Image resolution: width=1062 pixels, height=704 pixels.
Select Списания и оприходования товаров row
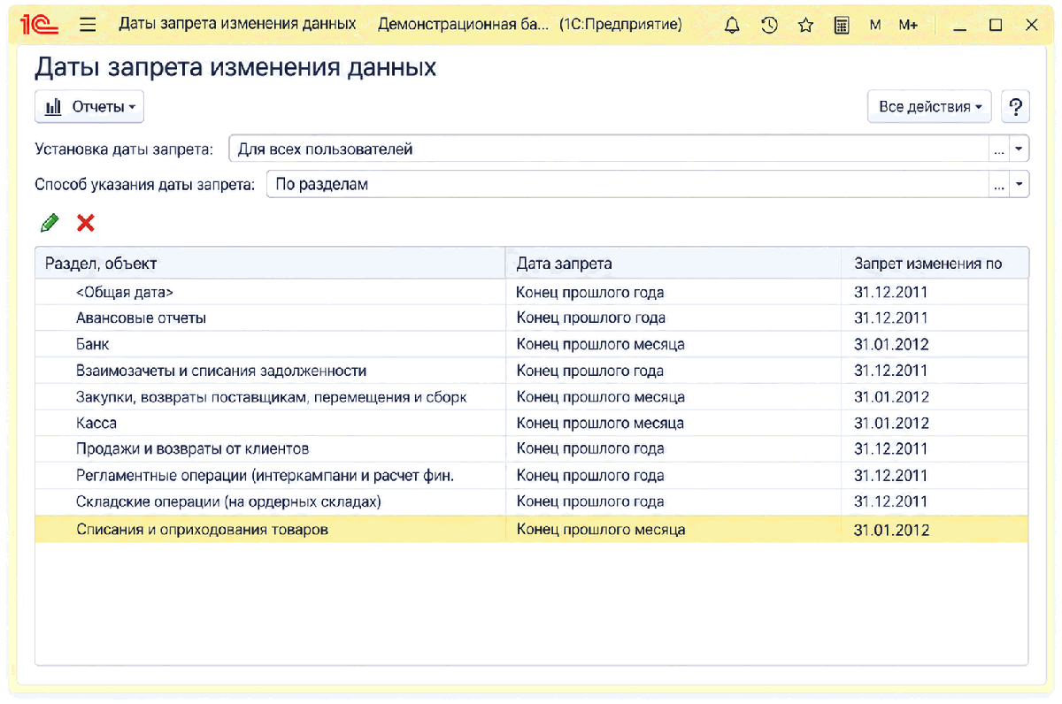click(532, 530)
